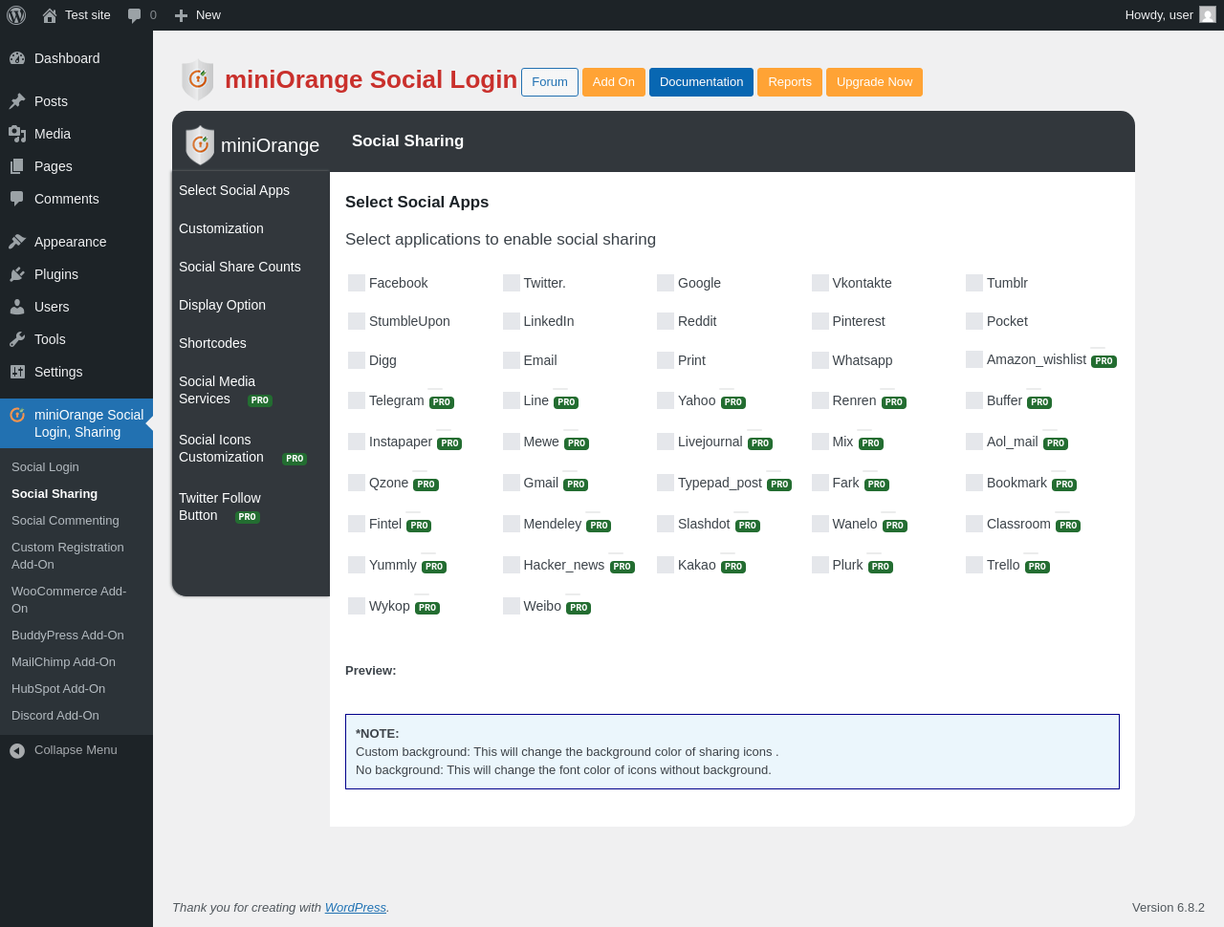The width and height of the screenshot is (1224, 927).
Task: Go to the Display Option tab
Action: pos(251,305)
